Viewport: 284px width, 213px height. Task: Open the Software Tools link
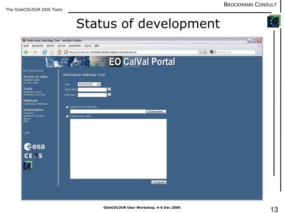click(32, 92)
